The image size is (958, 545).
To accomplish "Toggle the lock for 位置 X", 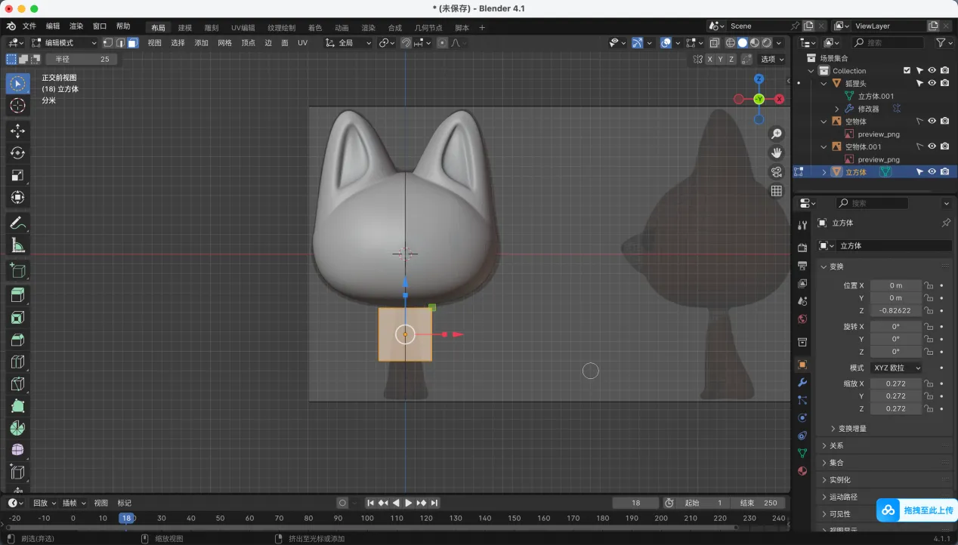I will tap(929, 285).
